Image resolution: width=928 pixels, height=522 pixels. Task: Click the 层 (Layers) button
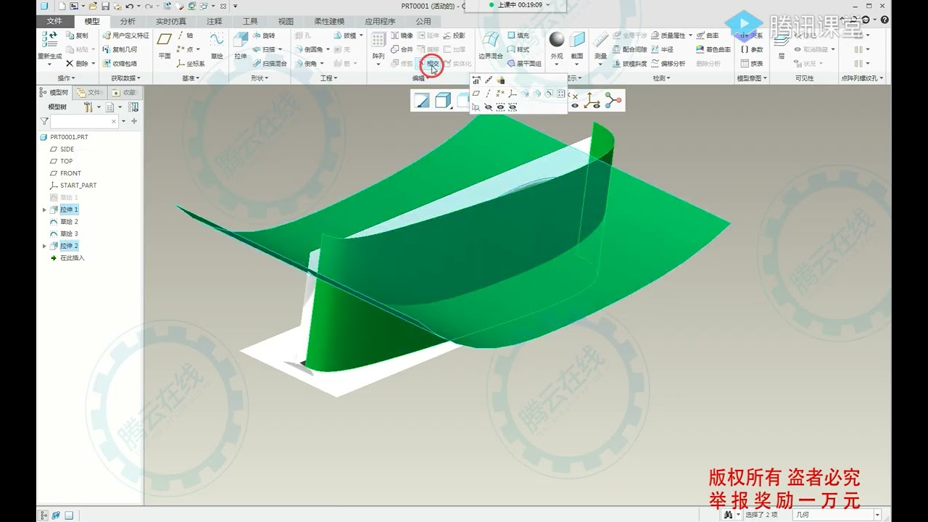[x=782, y=46]
